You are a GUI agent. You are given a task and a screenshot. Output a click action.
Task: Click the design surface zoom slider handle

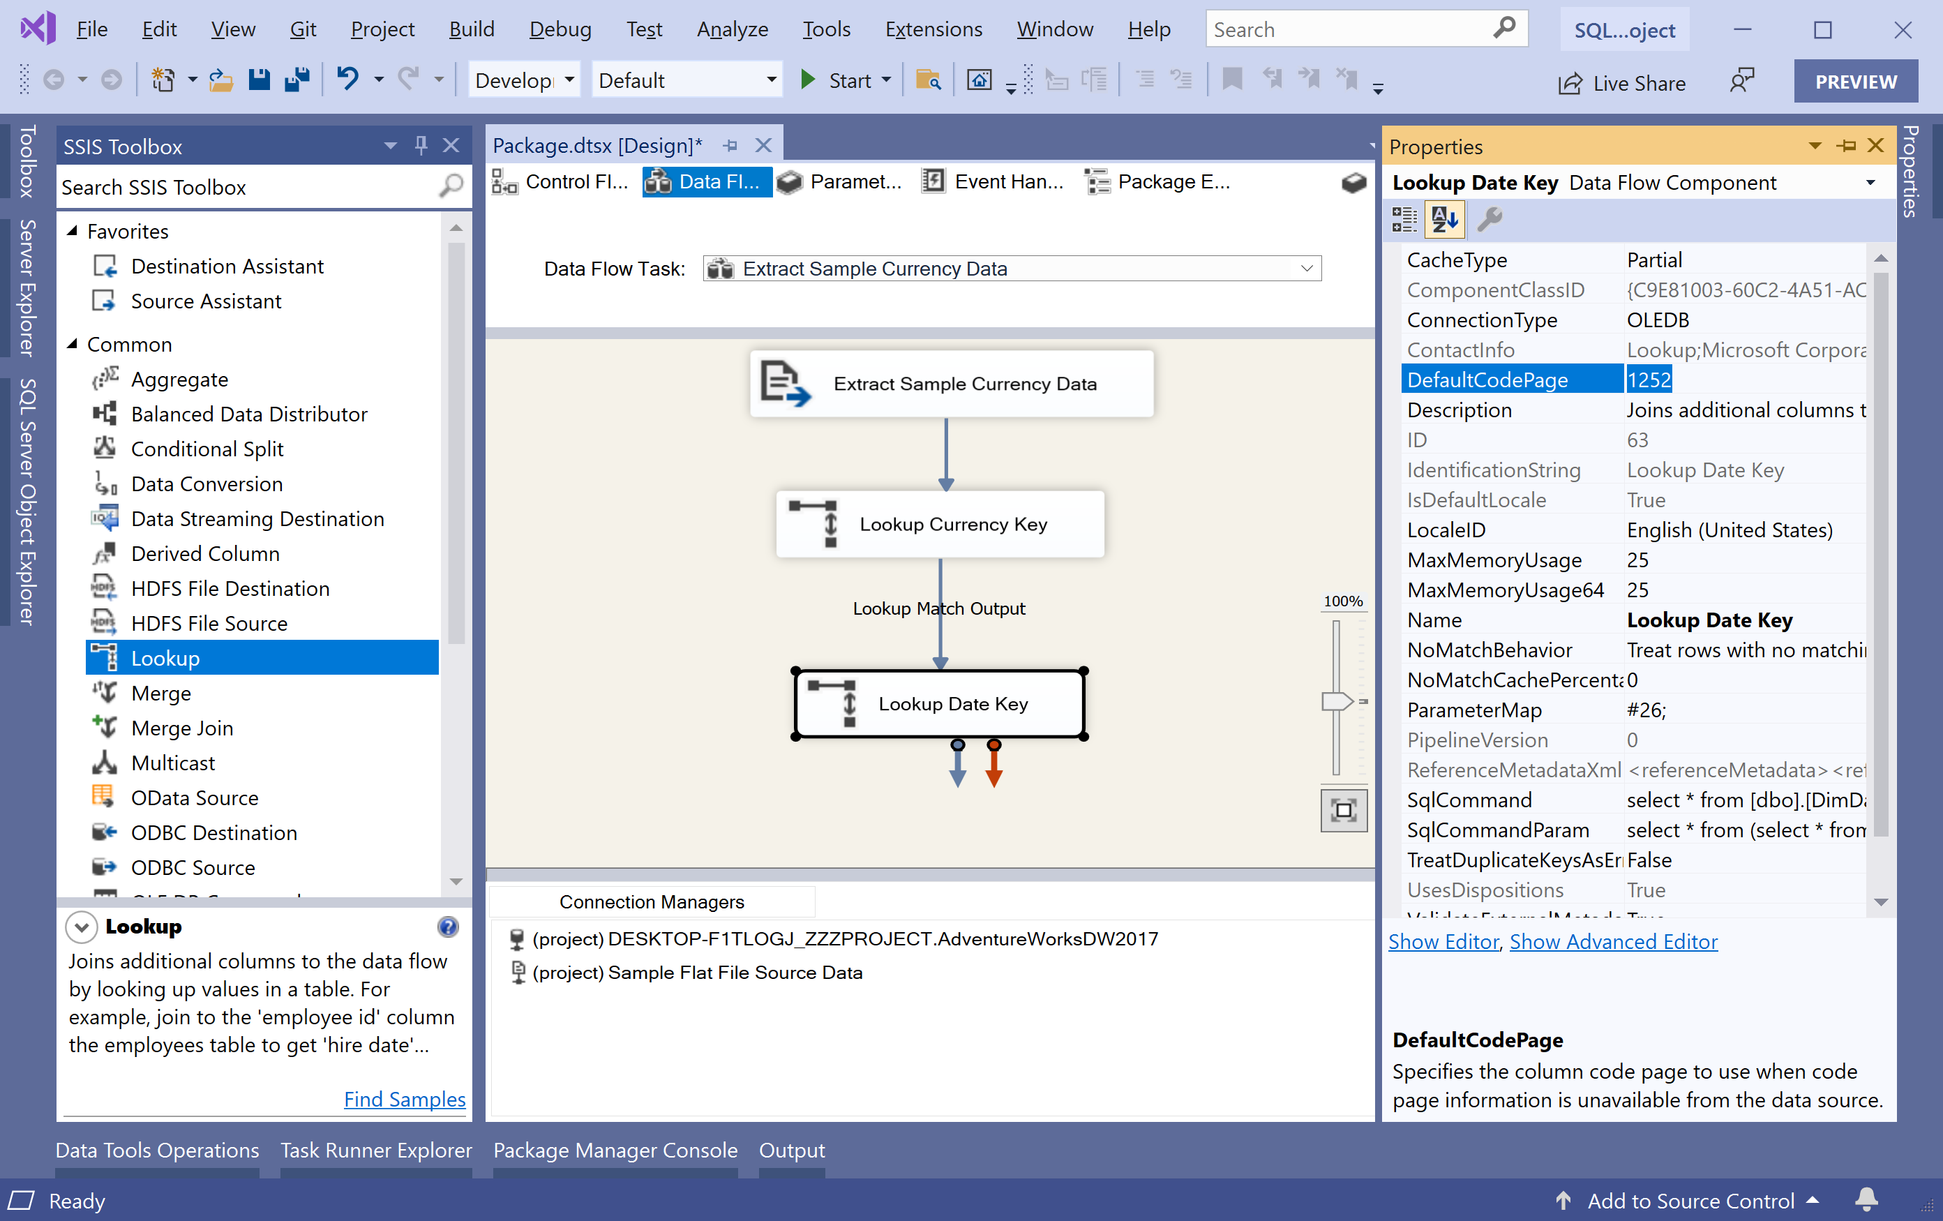click(x=1336, y=701)
